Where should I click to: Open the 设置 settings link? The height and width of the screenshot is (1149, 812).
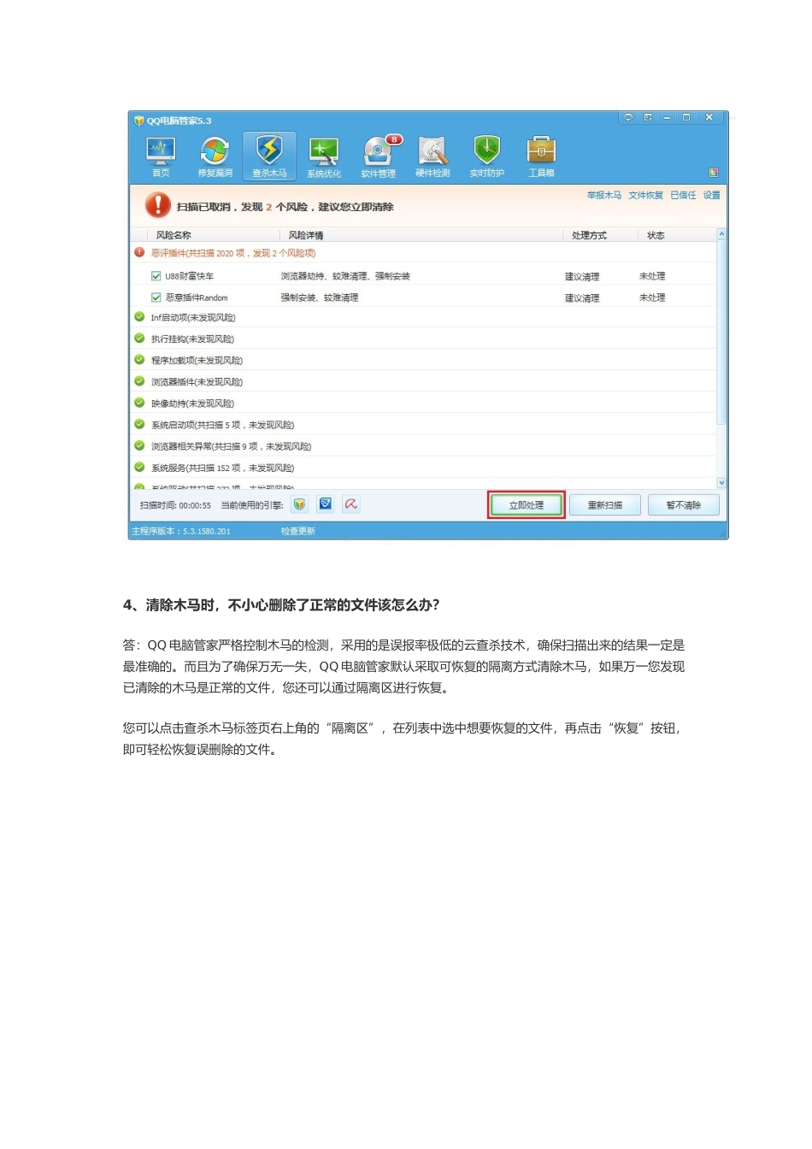pos(711,196)
